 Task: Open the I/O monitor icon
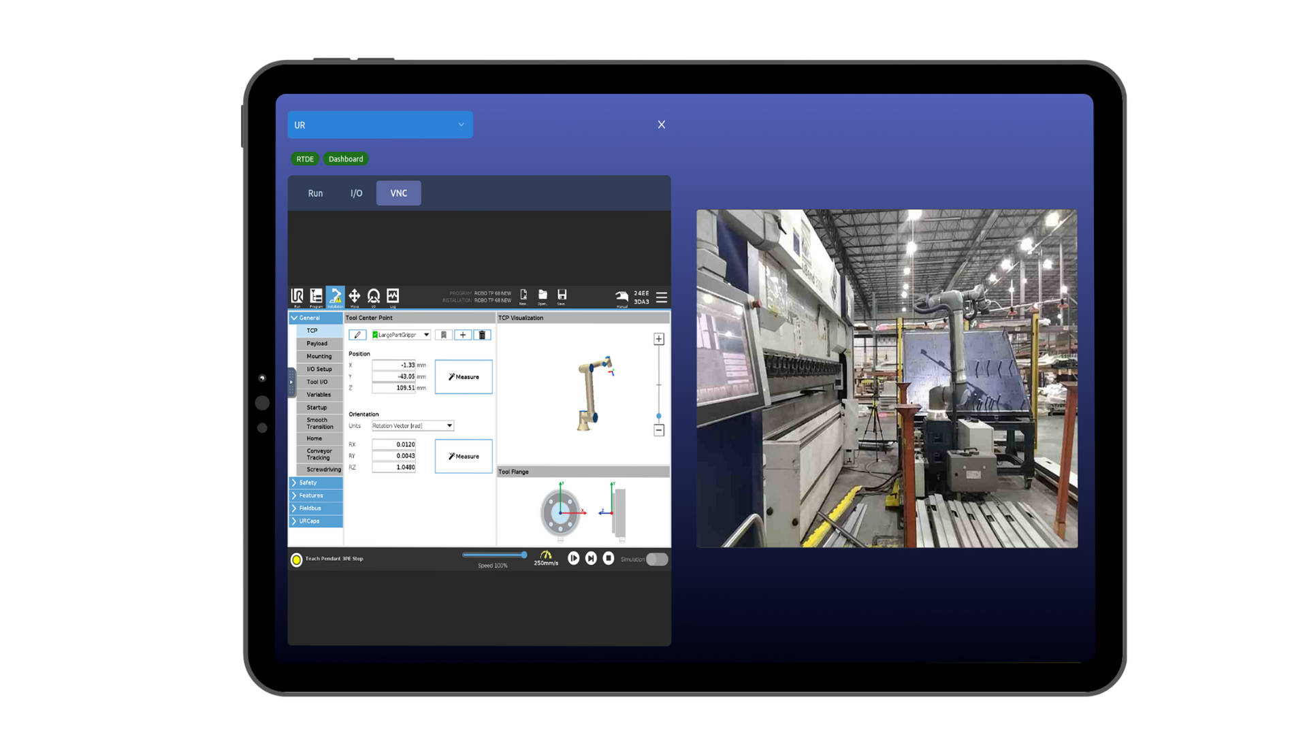click(374, 297)
